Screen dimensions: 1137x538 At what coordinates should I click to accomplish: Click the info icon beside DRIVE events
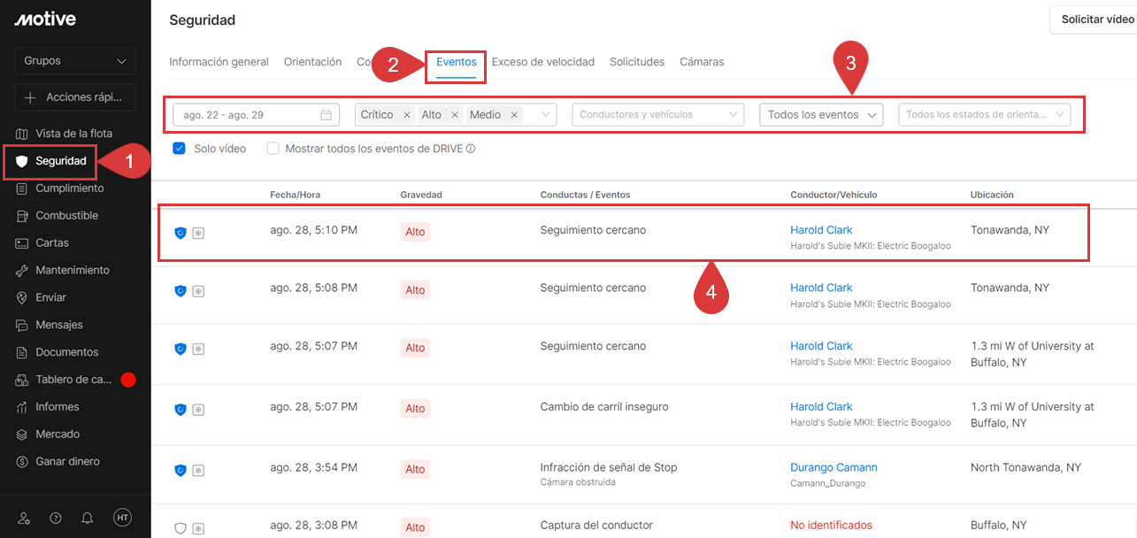tap(471, 150)
